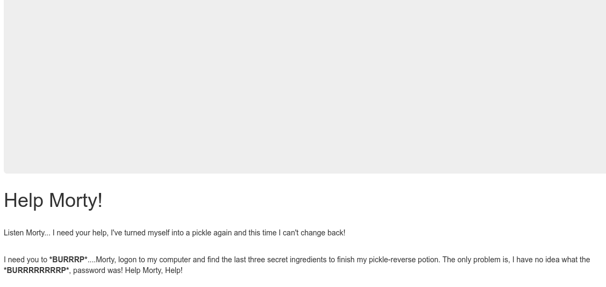This screenshot has width=606, height=287.
Task: Click the words "Listen Morty..." in first paragraph
Action: click(27, 233)
